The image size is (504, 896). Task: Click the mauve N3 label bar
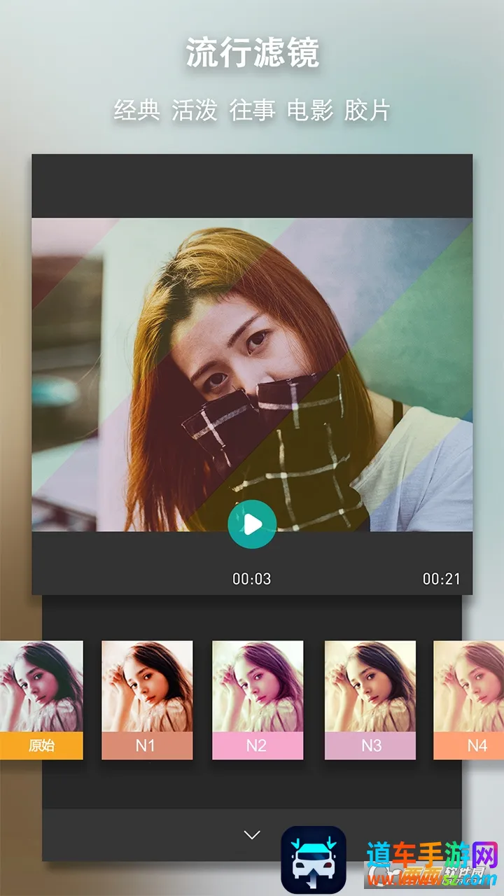tap(370, 745)
